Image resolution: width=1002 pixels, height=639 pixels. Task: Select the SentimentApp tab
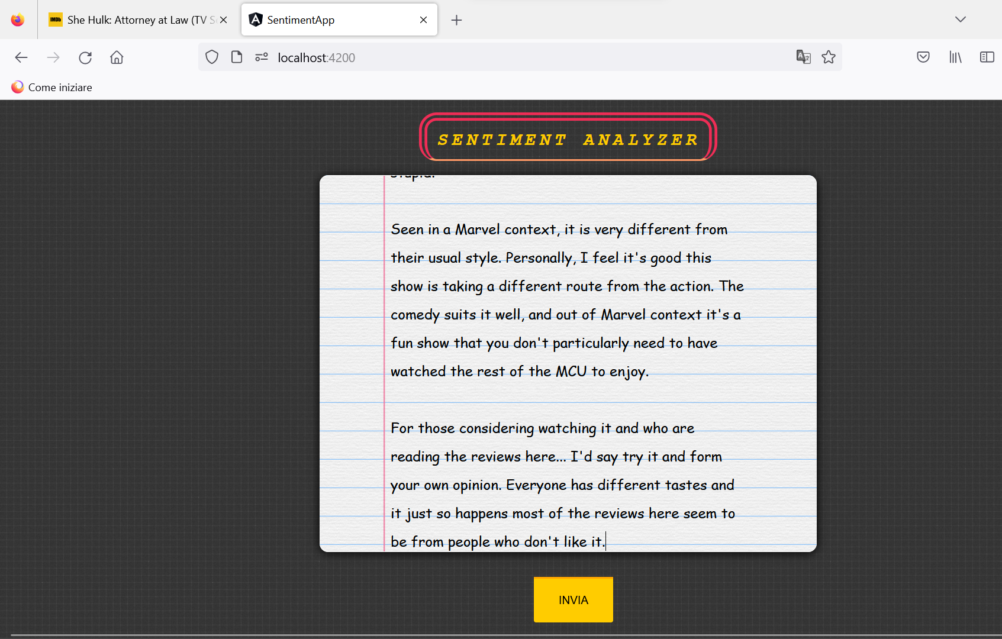click(339, 20)
